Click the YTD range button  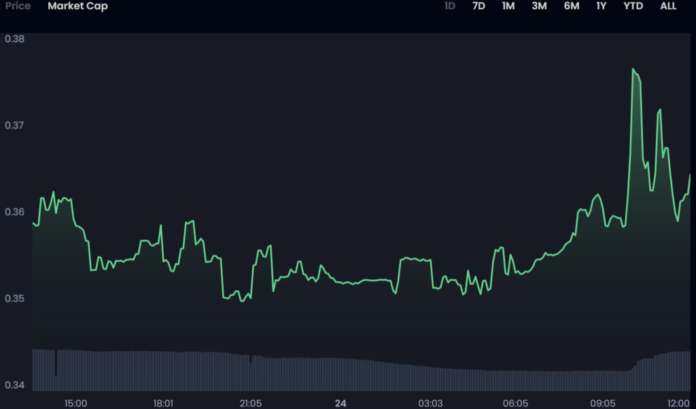click(x=633, y=6)
